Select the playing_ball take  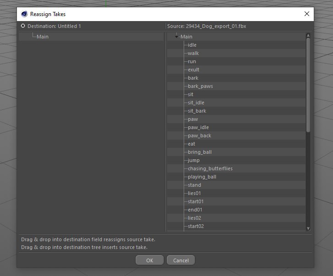click(x=202, y=177)
